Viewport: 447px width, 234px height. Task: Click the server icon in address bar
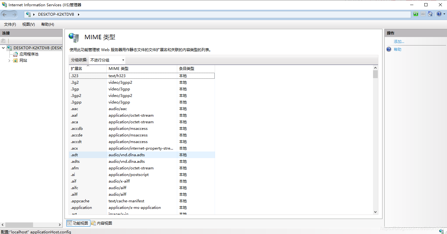(x=29, y=14)
